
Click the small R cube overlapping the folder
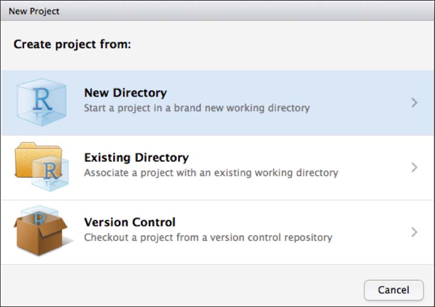(50, 173)
